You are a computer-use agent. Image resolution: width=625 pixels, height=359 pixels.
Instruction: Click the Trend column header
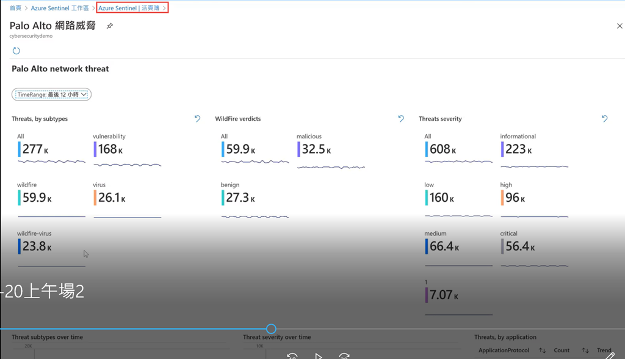coord(604,350)
